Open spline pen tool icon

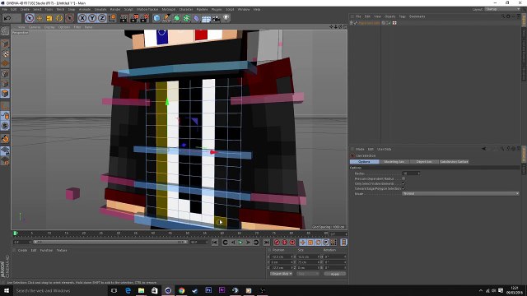166,18
